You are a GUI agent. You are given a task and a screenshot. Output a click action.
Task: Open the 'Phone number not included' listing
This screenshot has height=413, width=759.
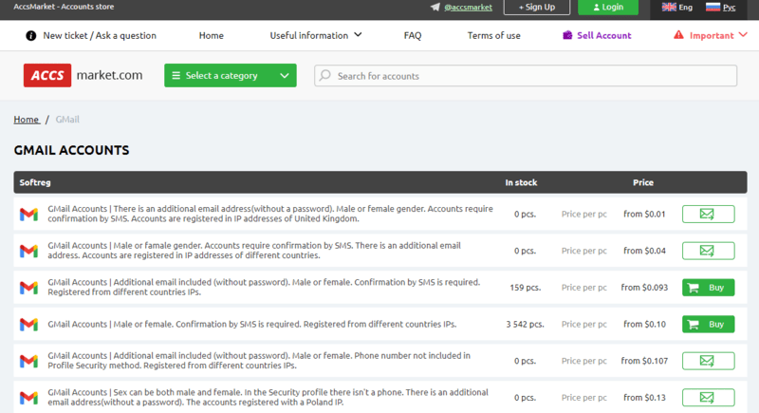click(x=259, y=361)
